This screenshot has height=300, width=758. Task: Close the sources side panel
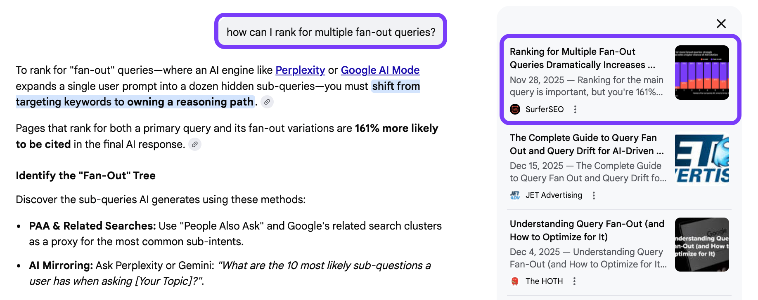click(721, 23)
